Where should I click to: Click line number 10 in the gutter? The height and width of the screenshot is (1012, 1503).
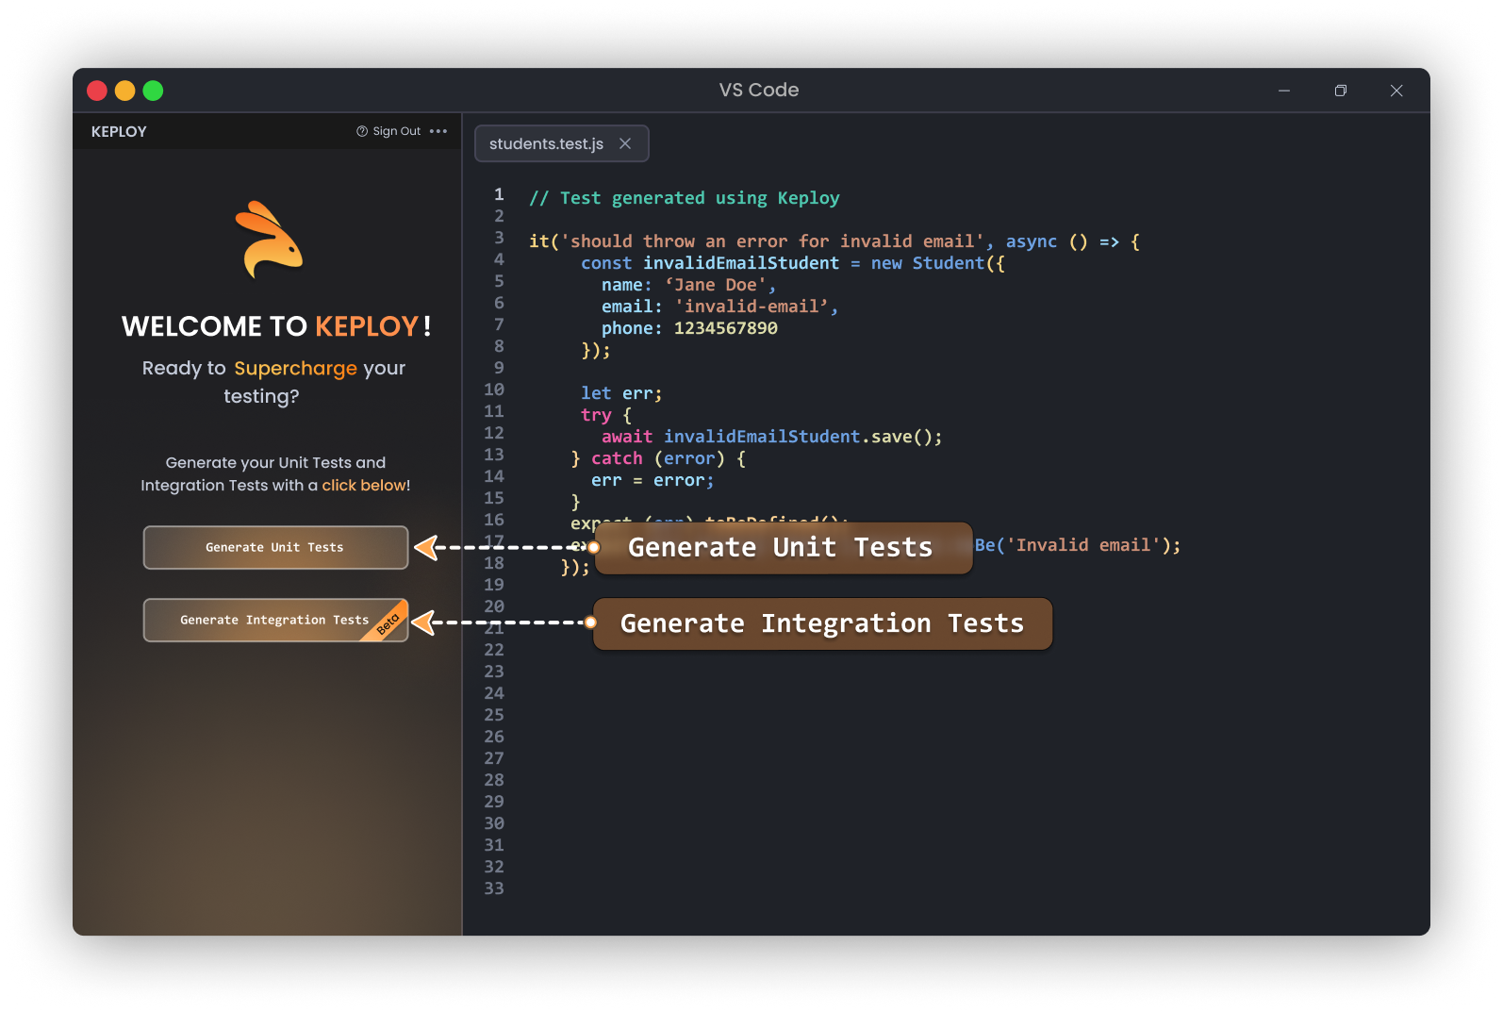pos(494,390)
